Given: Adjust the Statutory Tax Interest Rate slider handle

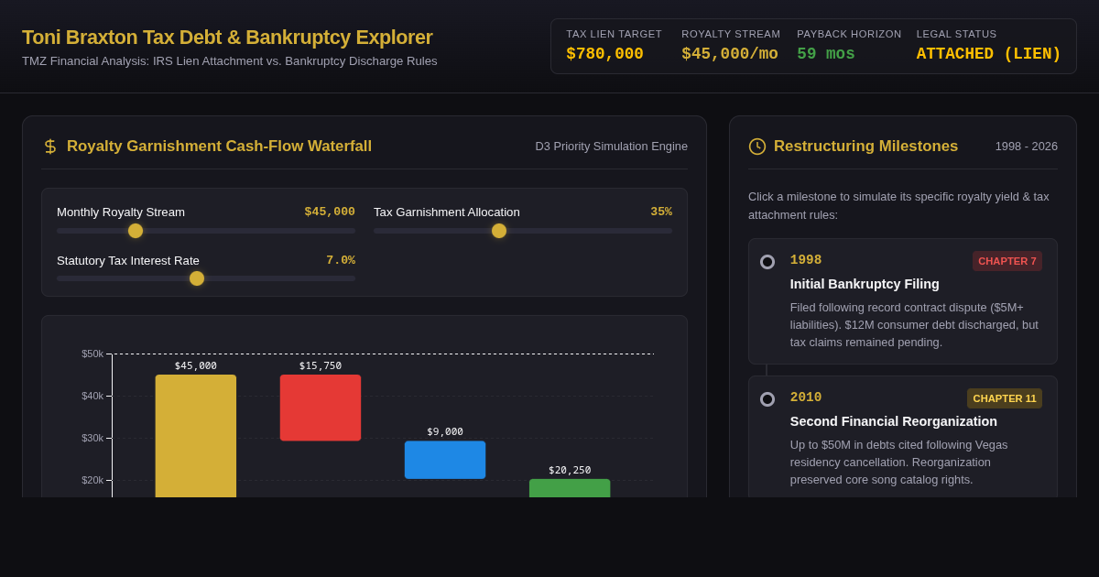Looking at the screenshot, I should [197, 278].
